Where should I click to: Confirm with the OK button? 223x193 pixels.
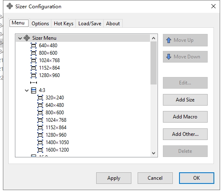click(196, 178)
